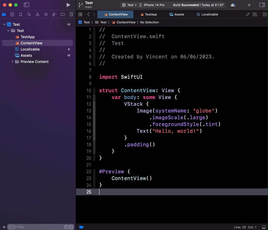The image size is (268, 230).
Task: Collapse the Test folder group
Action: tap(8, 31)
